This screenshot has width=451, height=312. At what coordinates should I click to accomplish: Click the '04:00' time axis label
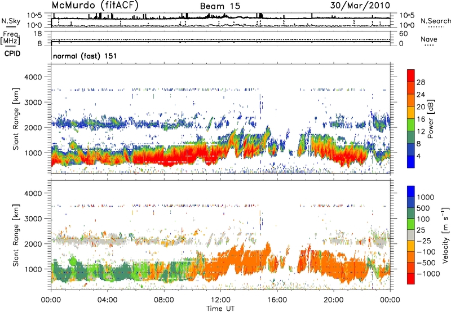(108, 300)
